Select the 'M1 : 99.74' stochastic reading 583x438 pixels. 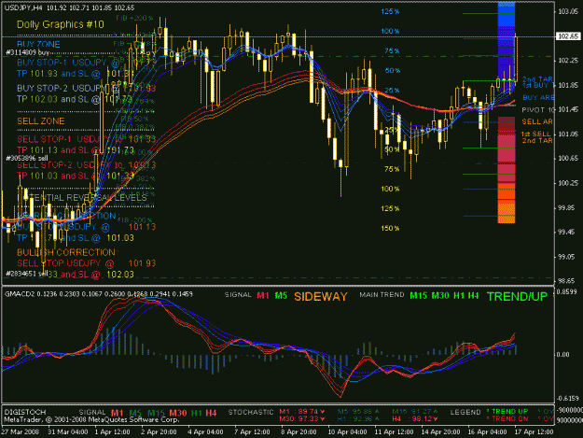point(302,412)
